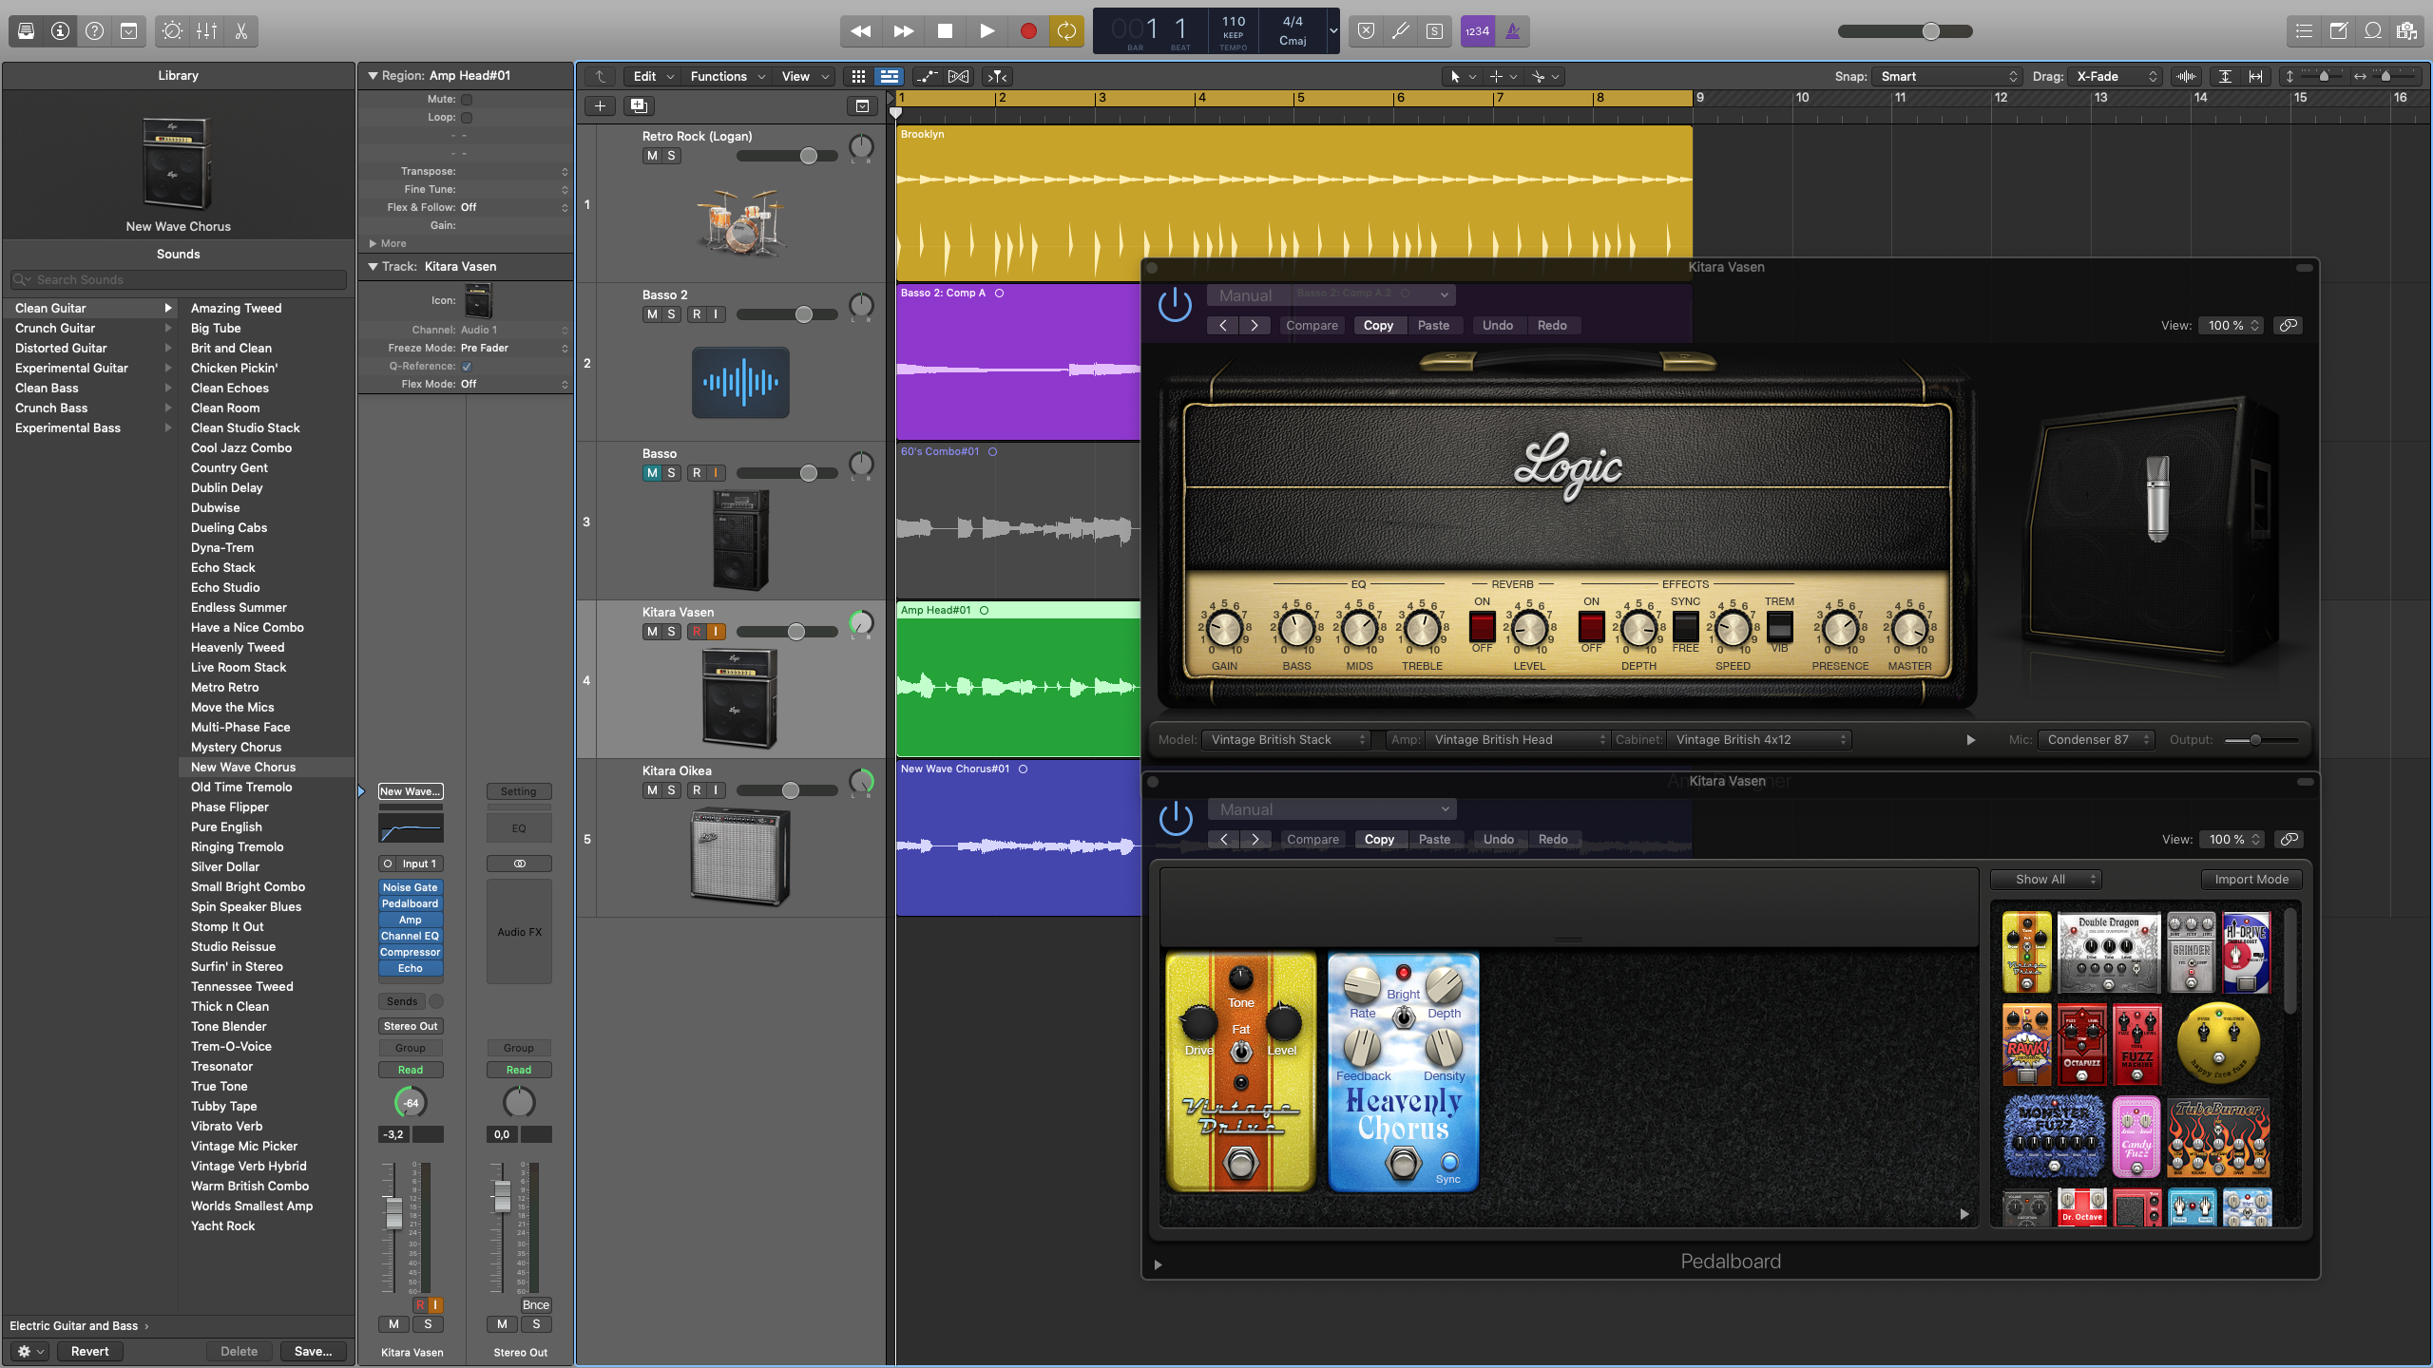2433x1368 pixels.
Task: Select Crunch Guitar category in Library
Action: click(x=91, y=329)
